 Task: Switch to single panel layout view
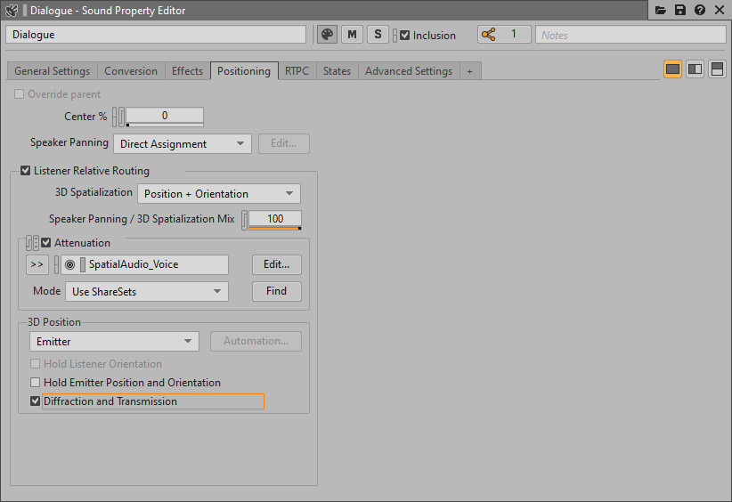pos(672,69)
